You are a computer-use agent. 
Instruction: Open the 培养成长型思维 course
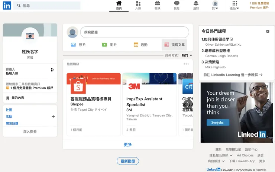[x=216, y=51]
